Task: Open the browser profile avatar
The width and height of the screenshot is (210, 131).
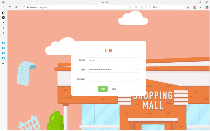Action: 195,7
